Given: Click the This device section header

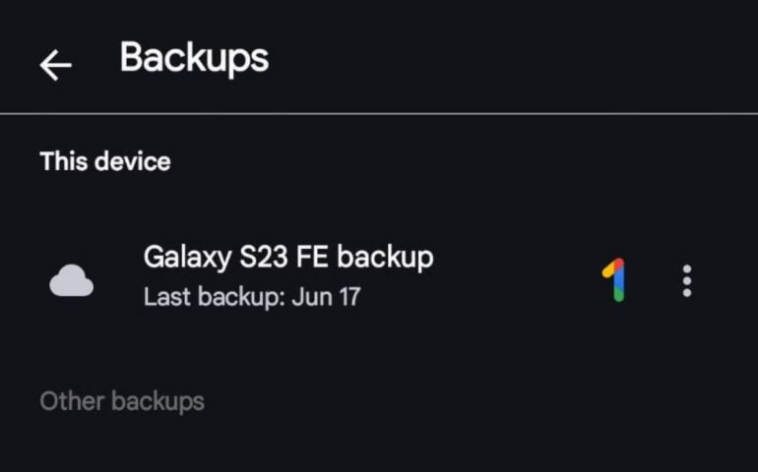Looking at the screenshot, I should (104, 161).
